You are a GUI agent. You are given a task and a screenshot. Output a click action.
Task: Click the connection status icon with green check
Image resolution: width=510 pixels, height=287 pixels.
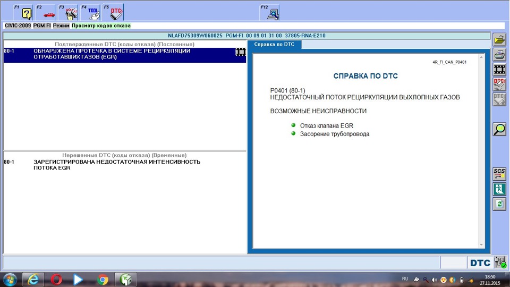pyautogui.click(x=500, y=262)
